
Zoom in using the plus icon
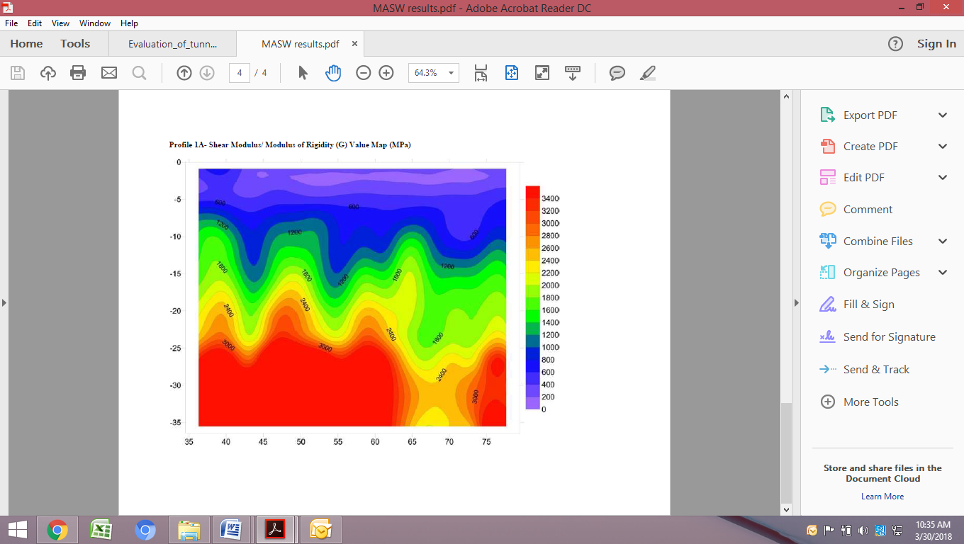pyautogui.click(x=386, y=73)
